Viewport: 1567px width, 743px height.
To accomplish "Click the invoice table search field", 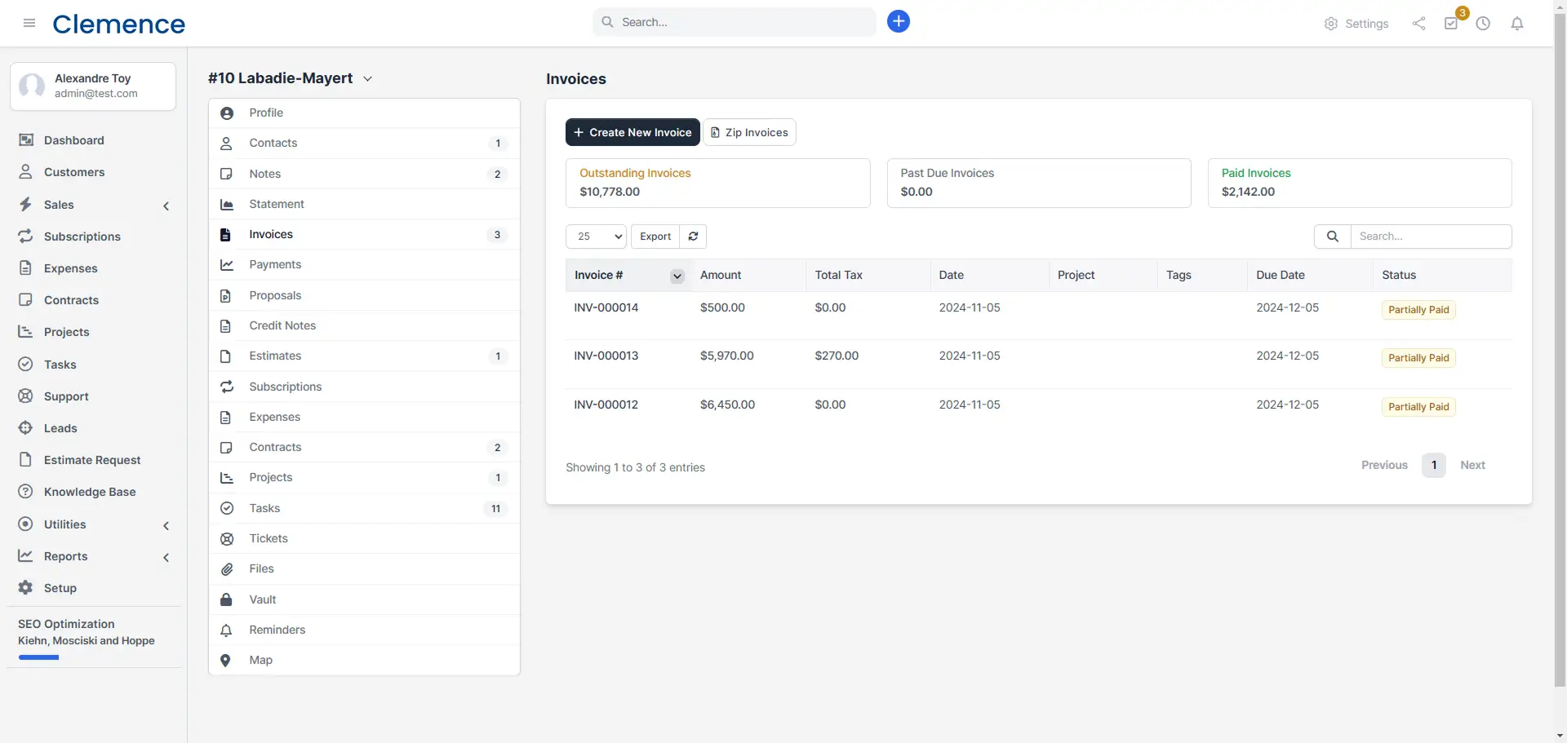I will pyautogui.click(x=1430, y=237).
